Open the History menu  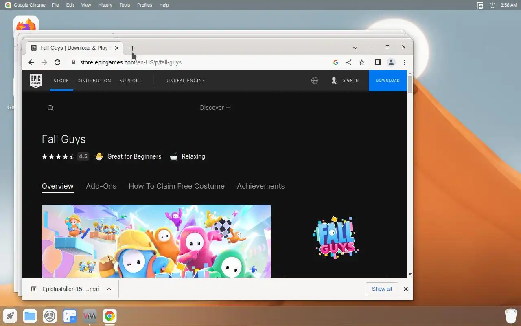[x=105, y=5]
